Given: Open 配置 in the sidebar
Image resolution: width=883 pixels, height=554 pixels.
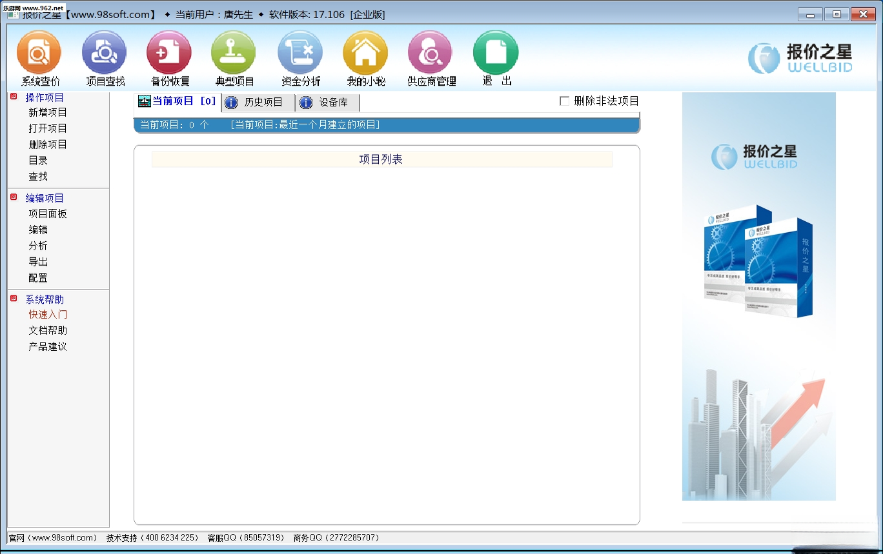Looking at the screenshot, I should point(38,278).
